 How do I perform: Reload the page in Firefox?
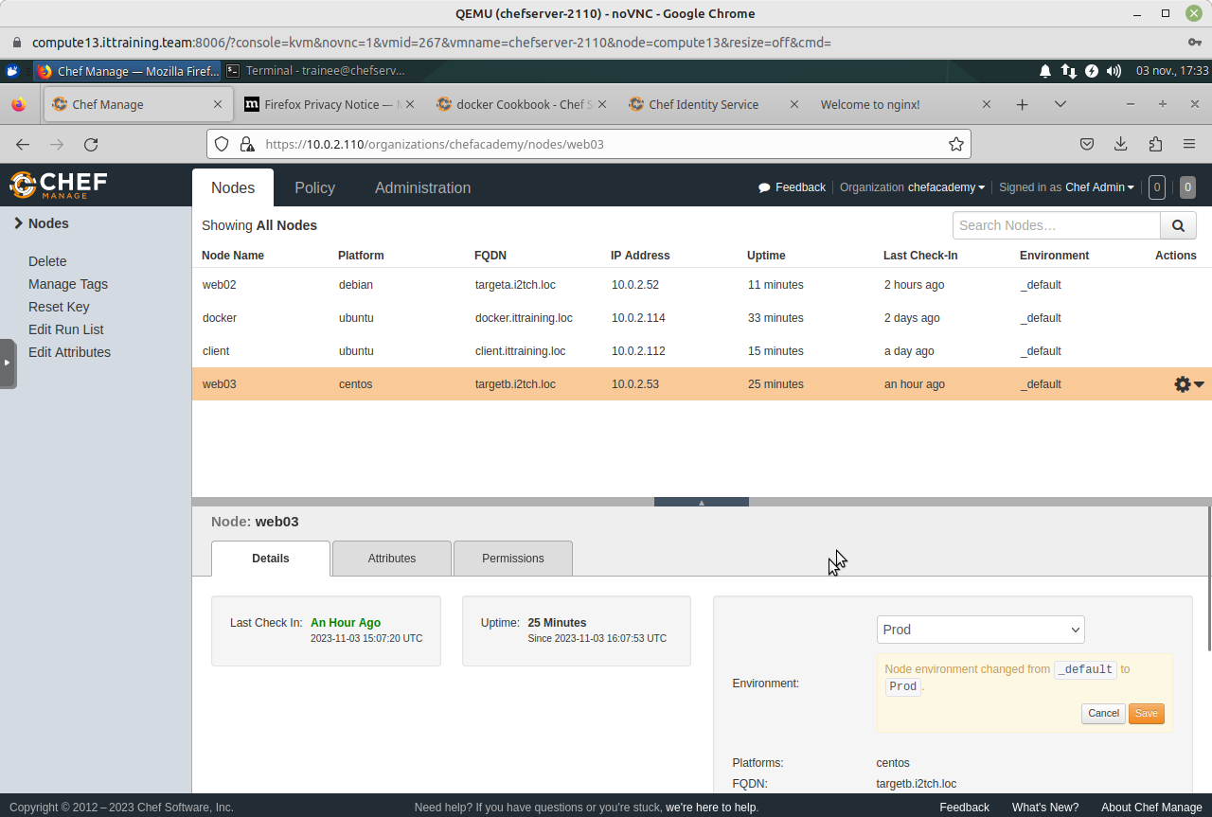(x=91, y=144)
